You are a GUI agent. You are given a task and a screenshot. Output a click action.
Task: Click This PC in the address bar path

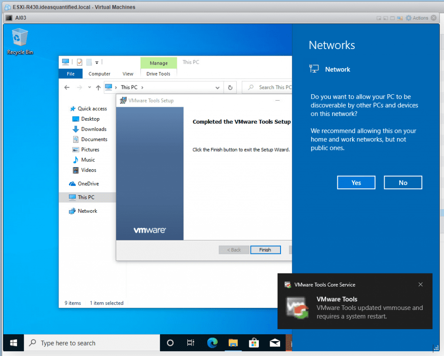pyautogui.click(x=129, y=87)
